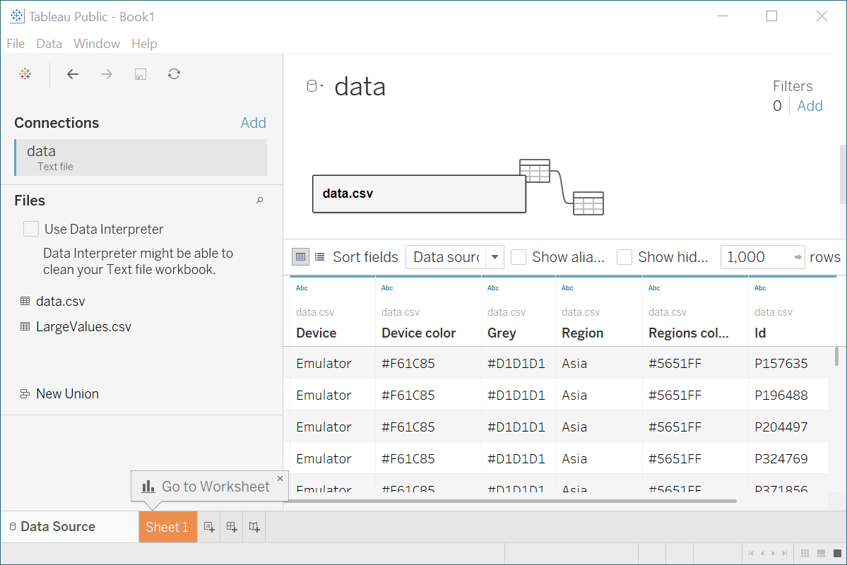Viewport: 847px width, 565px height.
Task: Check the Show aliases checkbox
Action: point(519,257)
